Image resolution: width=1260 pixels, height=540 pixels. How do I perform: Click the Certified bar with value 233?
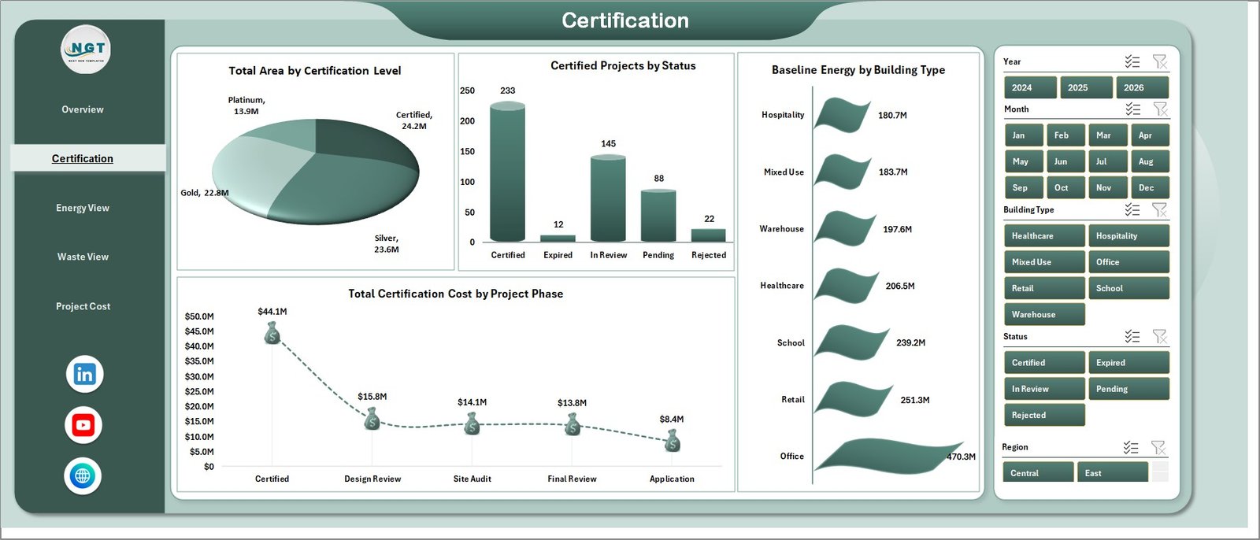(507, 172)
